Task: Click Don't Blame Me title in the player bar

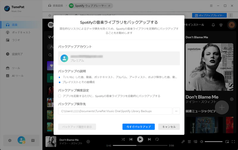Action: (69, 140)
